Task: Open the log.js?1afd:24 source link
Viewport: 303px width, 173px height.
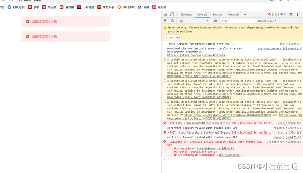Action: (290, 44)
